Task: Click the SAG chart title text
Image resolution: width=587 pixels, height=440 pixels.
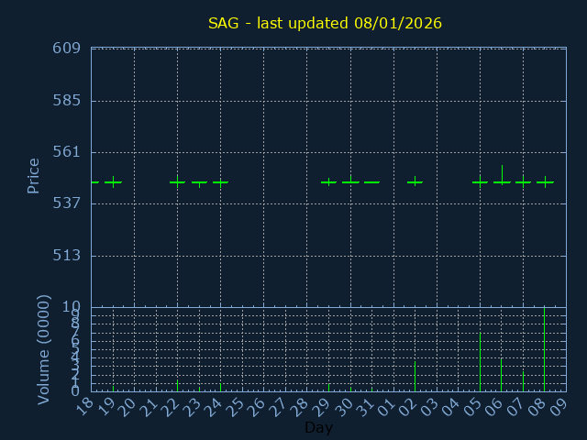Action: (x=325, y=23)
